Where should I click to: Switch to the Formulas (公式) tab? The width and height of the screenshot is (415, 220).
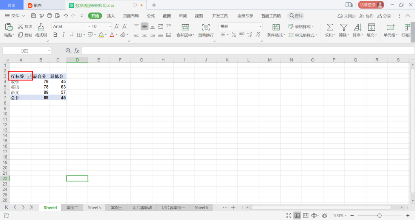[151, 16]
